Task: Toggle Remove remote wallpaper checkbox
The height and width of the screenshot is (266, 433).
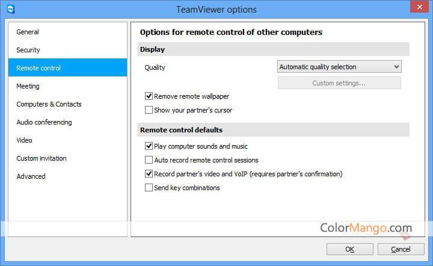Action: 149,96
